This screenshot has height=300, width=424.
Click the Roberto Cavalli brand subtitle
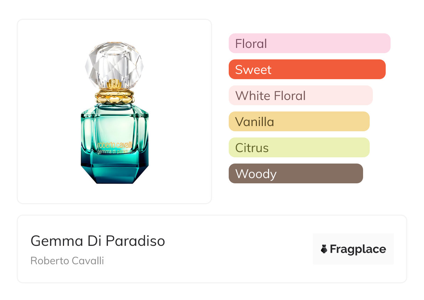click(x=67, y=261)
